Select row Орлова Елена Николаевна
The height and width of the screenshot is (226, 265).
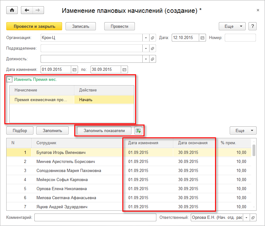point(129,189)
